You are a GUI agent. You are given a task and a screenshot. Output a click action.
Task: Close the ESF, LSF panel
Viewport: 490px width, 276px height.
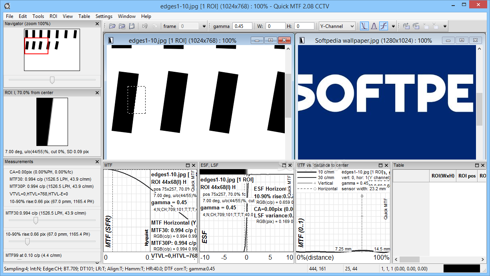[x=290, y=165]
